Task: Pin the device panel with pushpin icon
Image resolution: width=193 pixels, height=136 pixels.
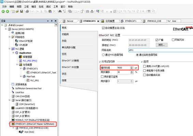Action: [52, 21]
